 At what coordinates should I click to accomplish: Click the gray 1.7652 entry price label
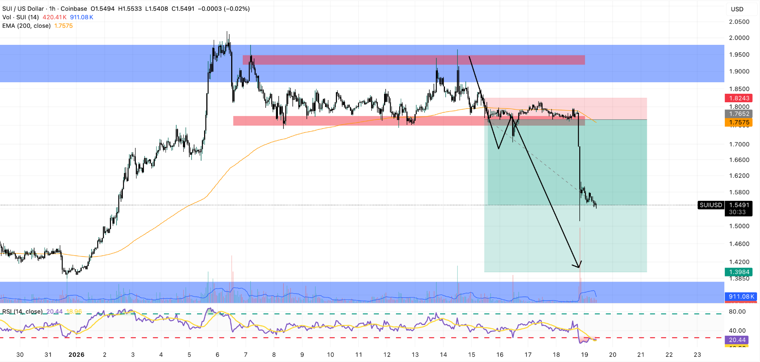tap(738, 114)
